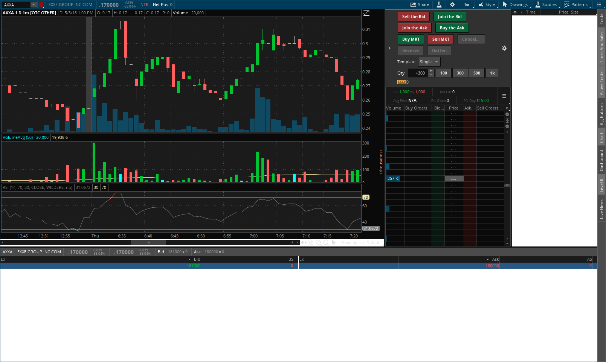Click the AXXA symbol input field

click(16, 5)
